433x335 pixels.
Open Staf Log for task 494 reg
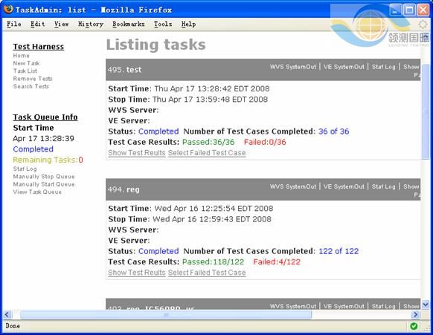[384, 186]
